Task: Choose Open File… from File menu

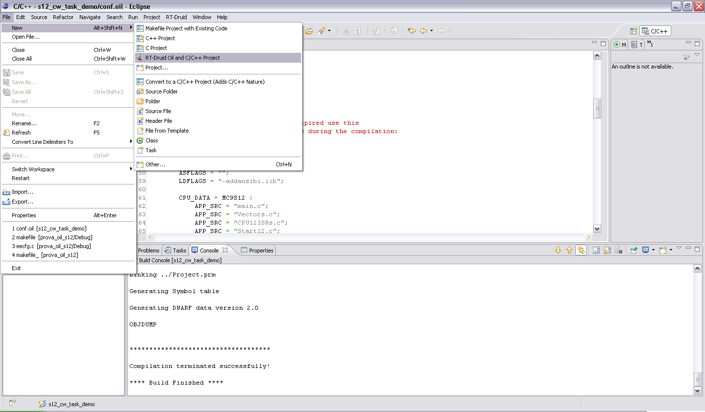Action: pyautogui.click(x=68, y=37)
